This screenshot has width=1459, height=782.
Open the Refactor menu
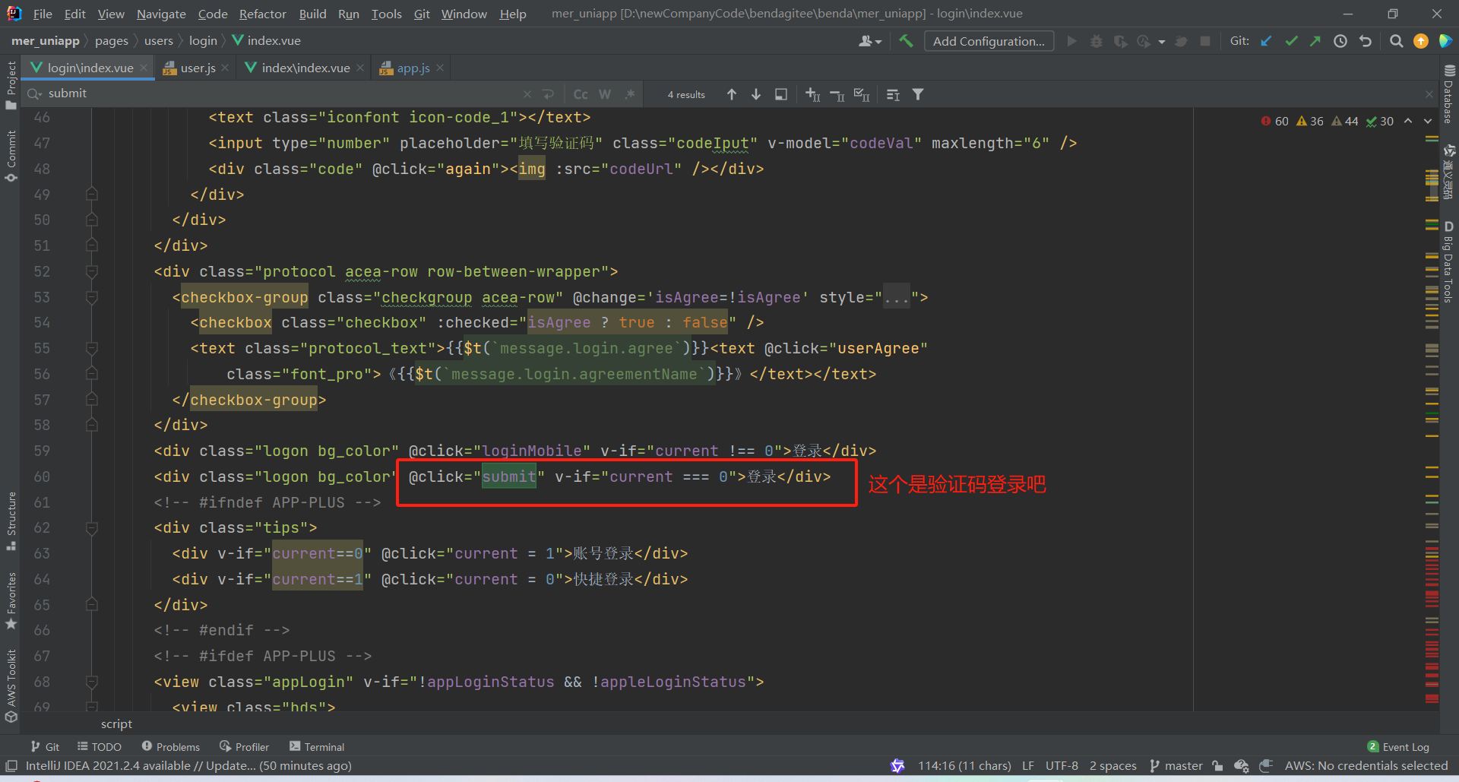point(263,14)
